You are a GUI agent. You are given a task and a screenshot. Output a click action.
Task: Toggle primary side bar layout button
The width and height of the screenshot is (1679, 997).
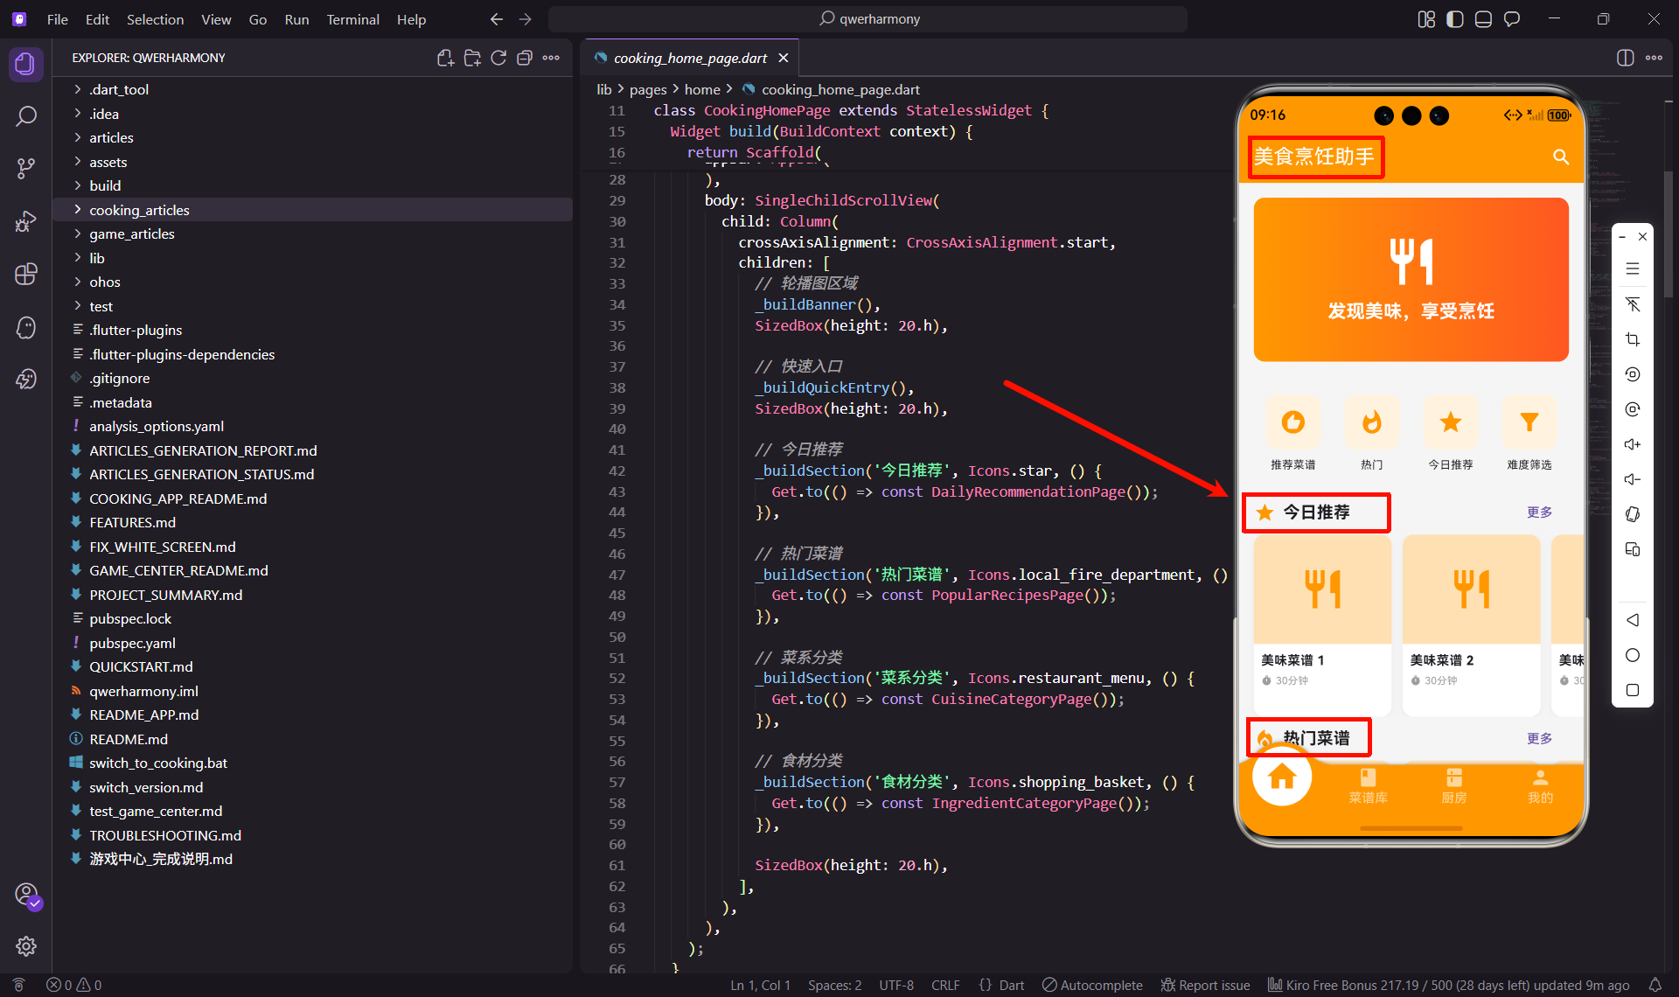click(1455, 19)
